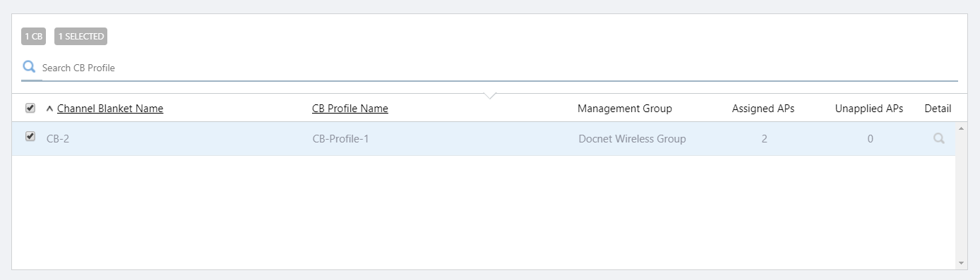Click the scrollbar down arrow
980x280 pixels.
961,263
